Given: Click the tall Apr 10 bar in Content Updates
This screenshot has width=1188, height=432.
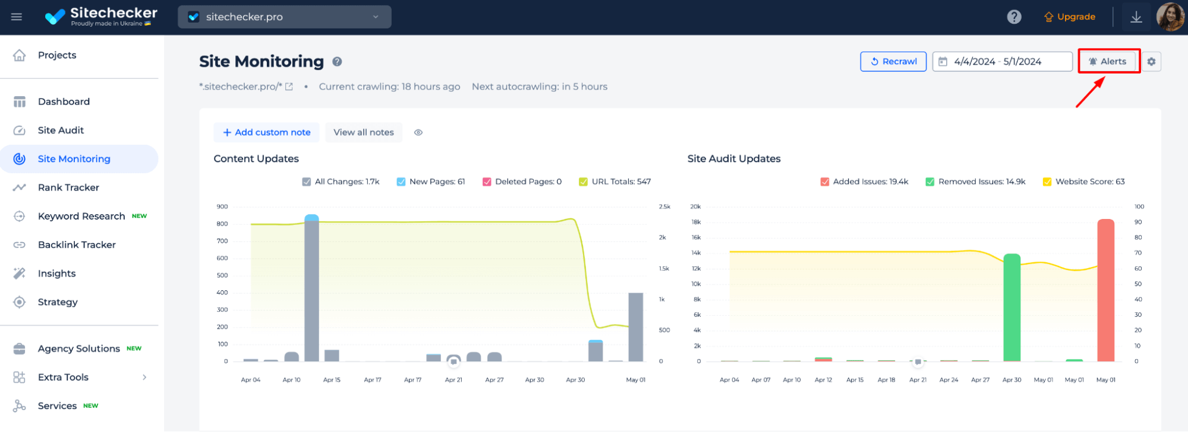Looking at the screenshot, I should 312,288.
